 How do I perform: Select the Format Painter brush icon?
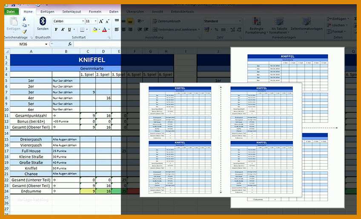click(x=24, y=31)
